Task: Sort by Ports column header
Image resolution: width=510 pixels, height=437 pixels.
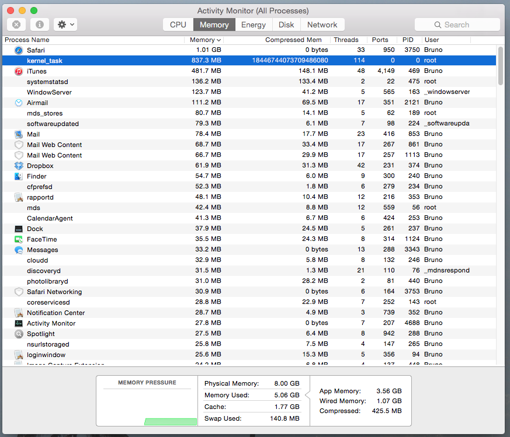Action: (x=382, y=40)
